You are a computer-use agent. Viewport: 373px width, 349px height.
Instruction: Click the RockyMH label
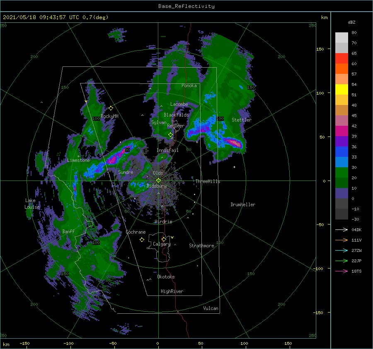click(x=109, y=116)
